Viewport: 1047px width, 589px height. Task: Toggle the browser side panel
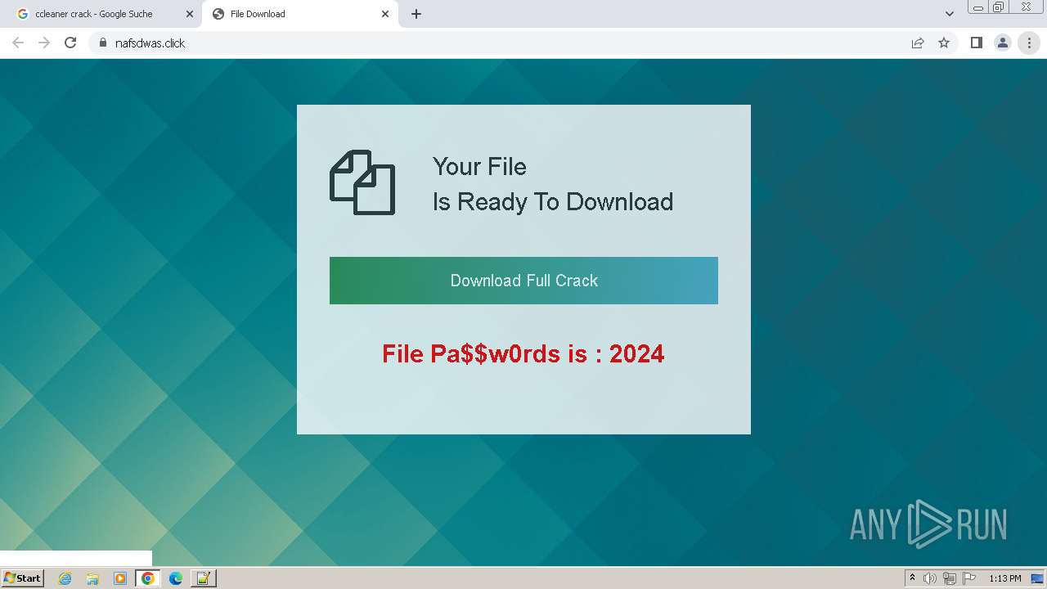(976, 43)
